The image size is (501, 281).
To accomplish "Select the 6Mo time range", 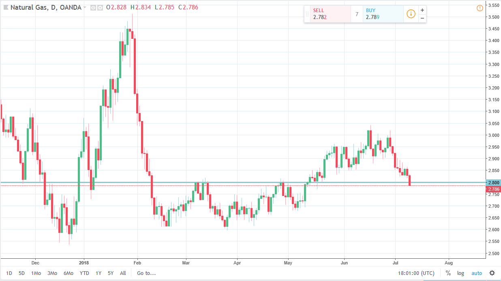I will coord(68,273).
